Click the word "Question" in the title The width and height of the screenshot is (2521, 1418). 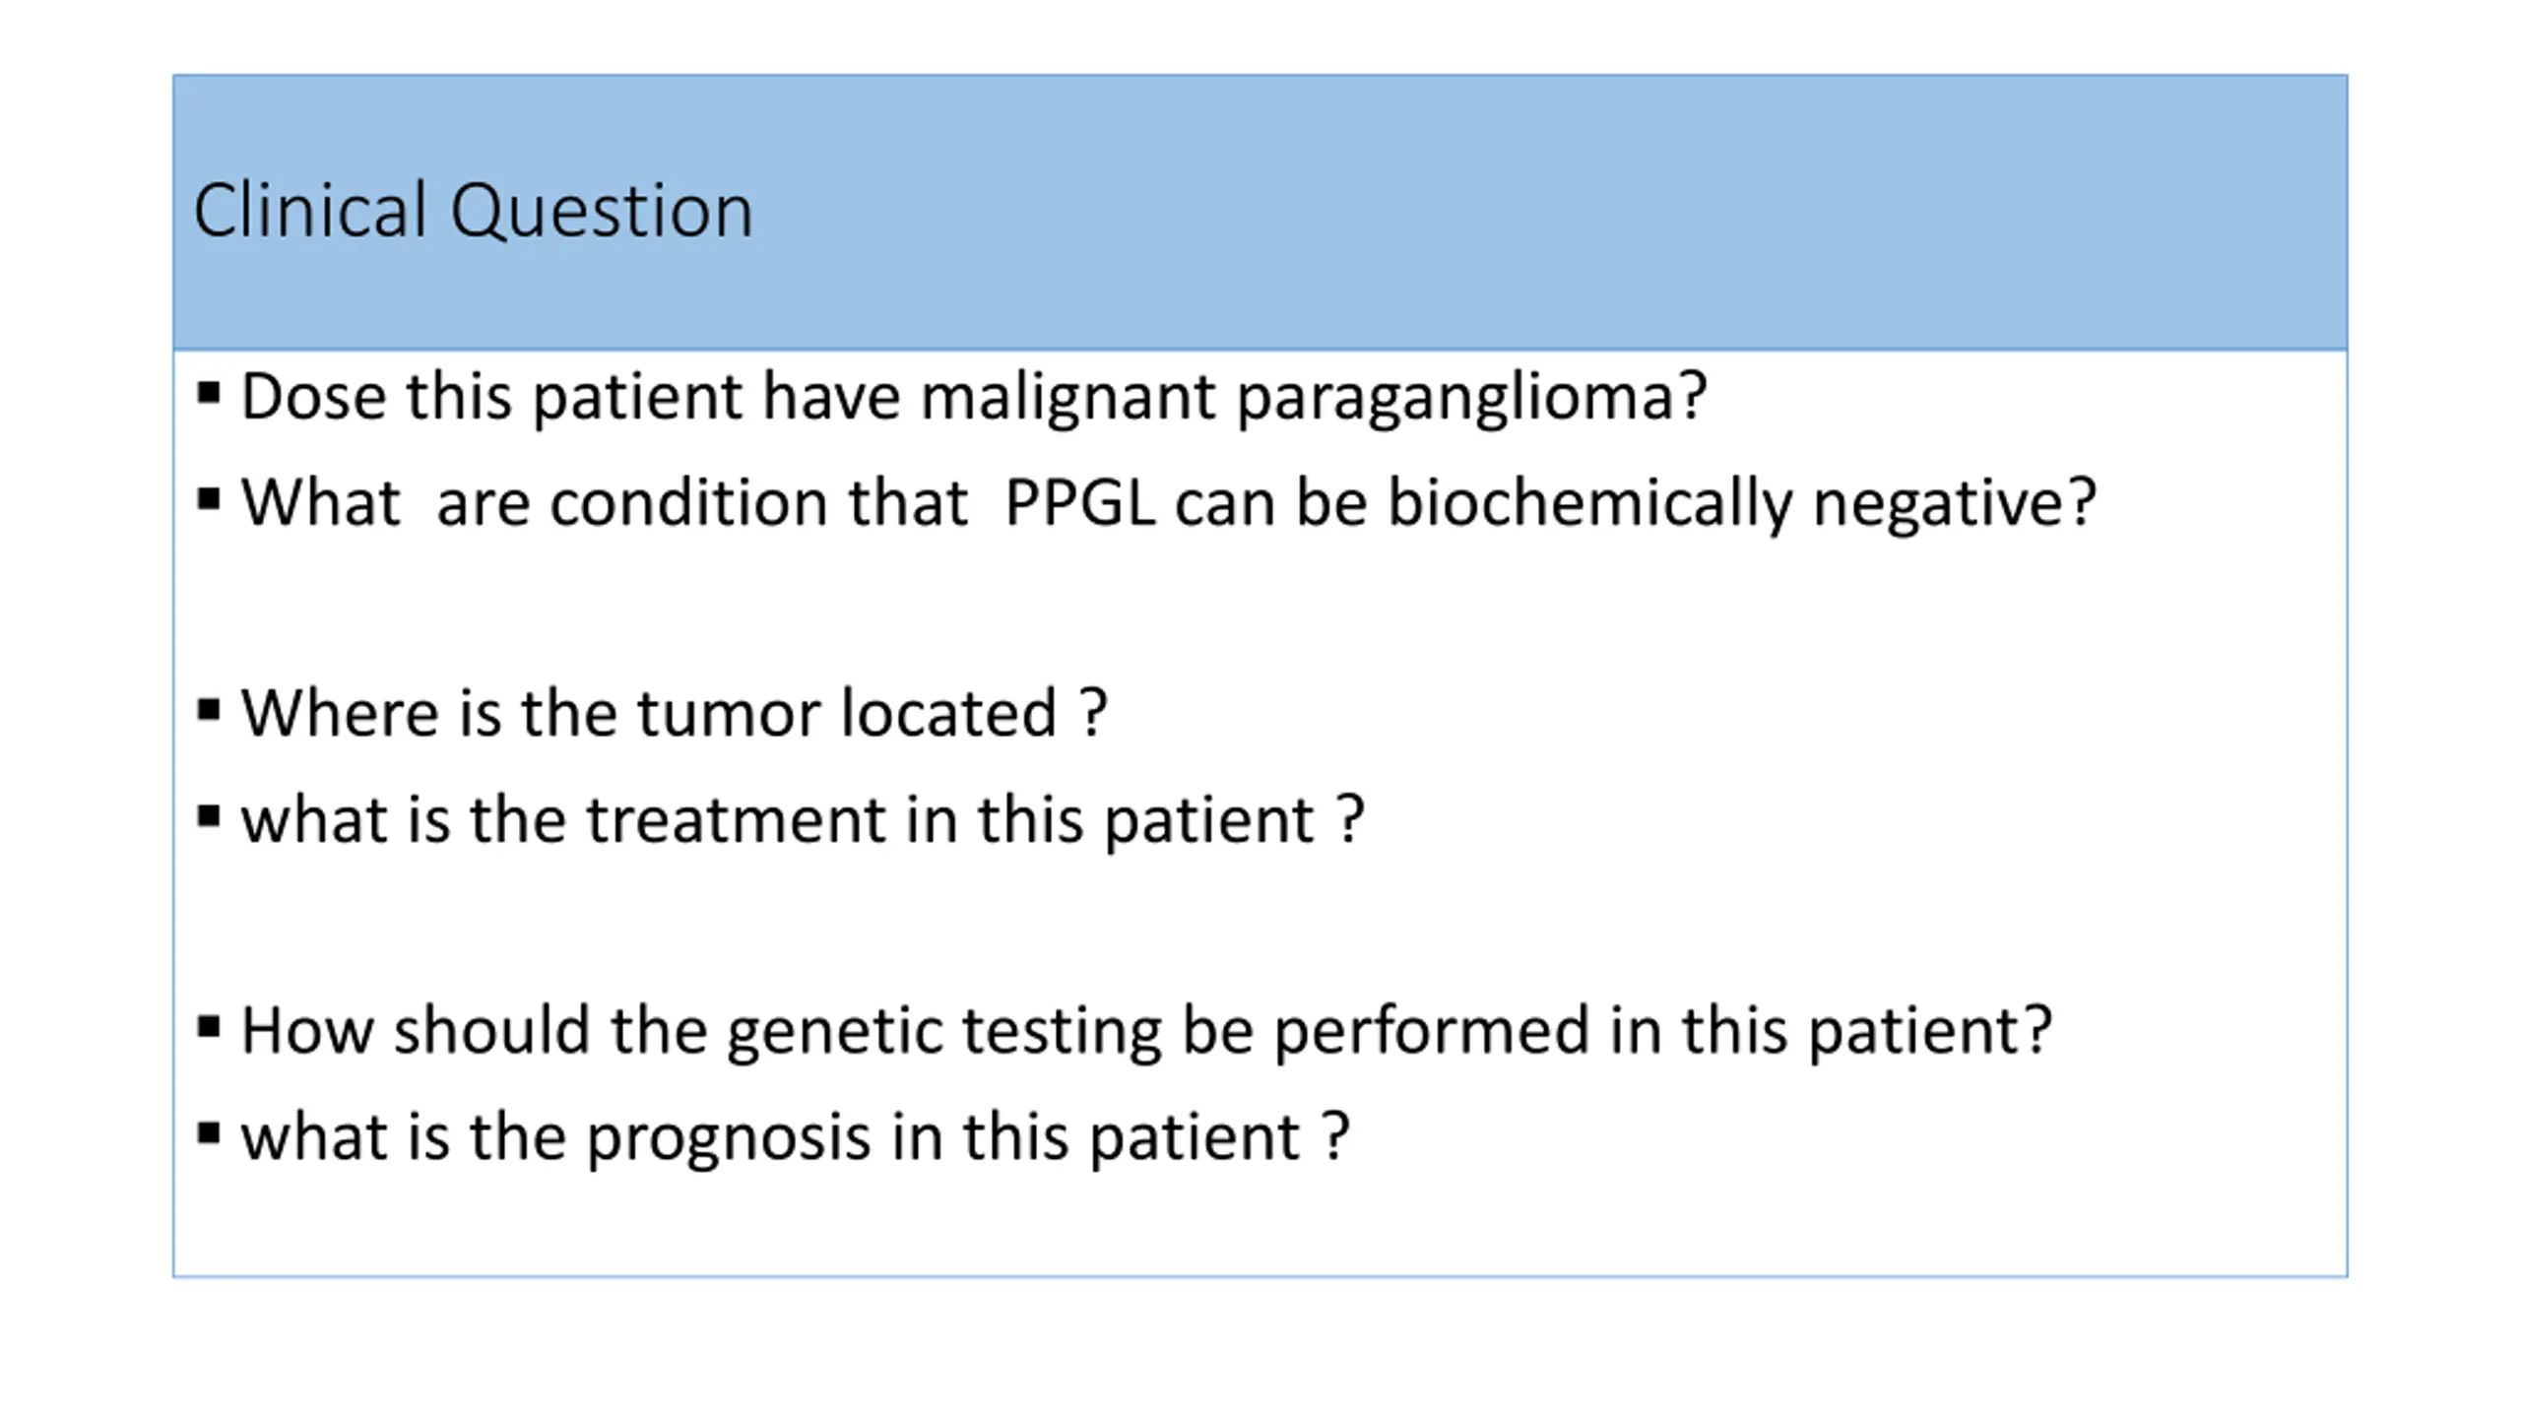tap(602, 213)
